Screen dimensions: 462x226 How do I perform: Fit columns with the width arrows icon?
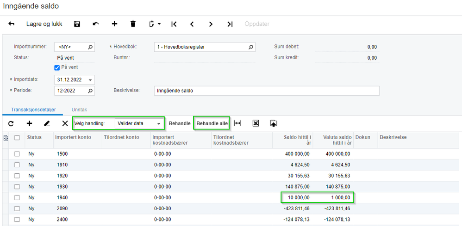pos(238,123)
